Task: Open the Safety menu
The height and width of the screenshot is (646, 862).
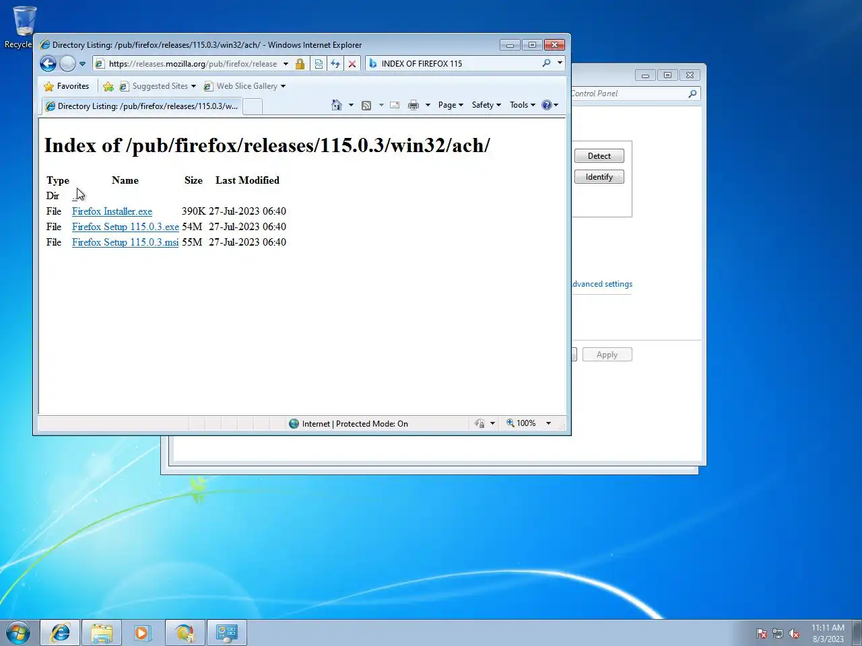Action: pyautogui.click(x=486, y=105)
